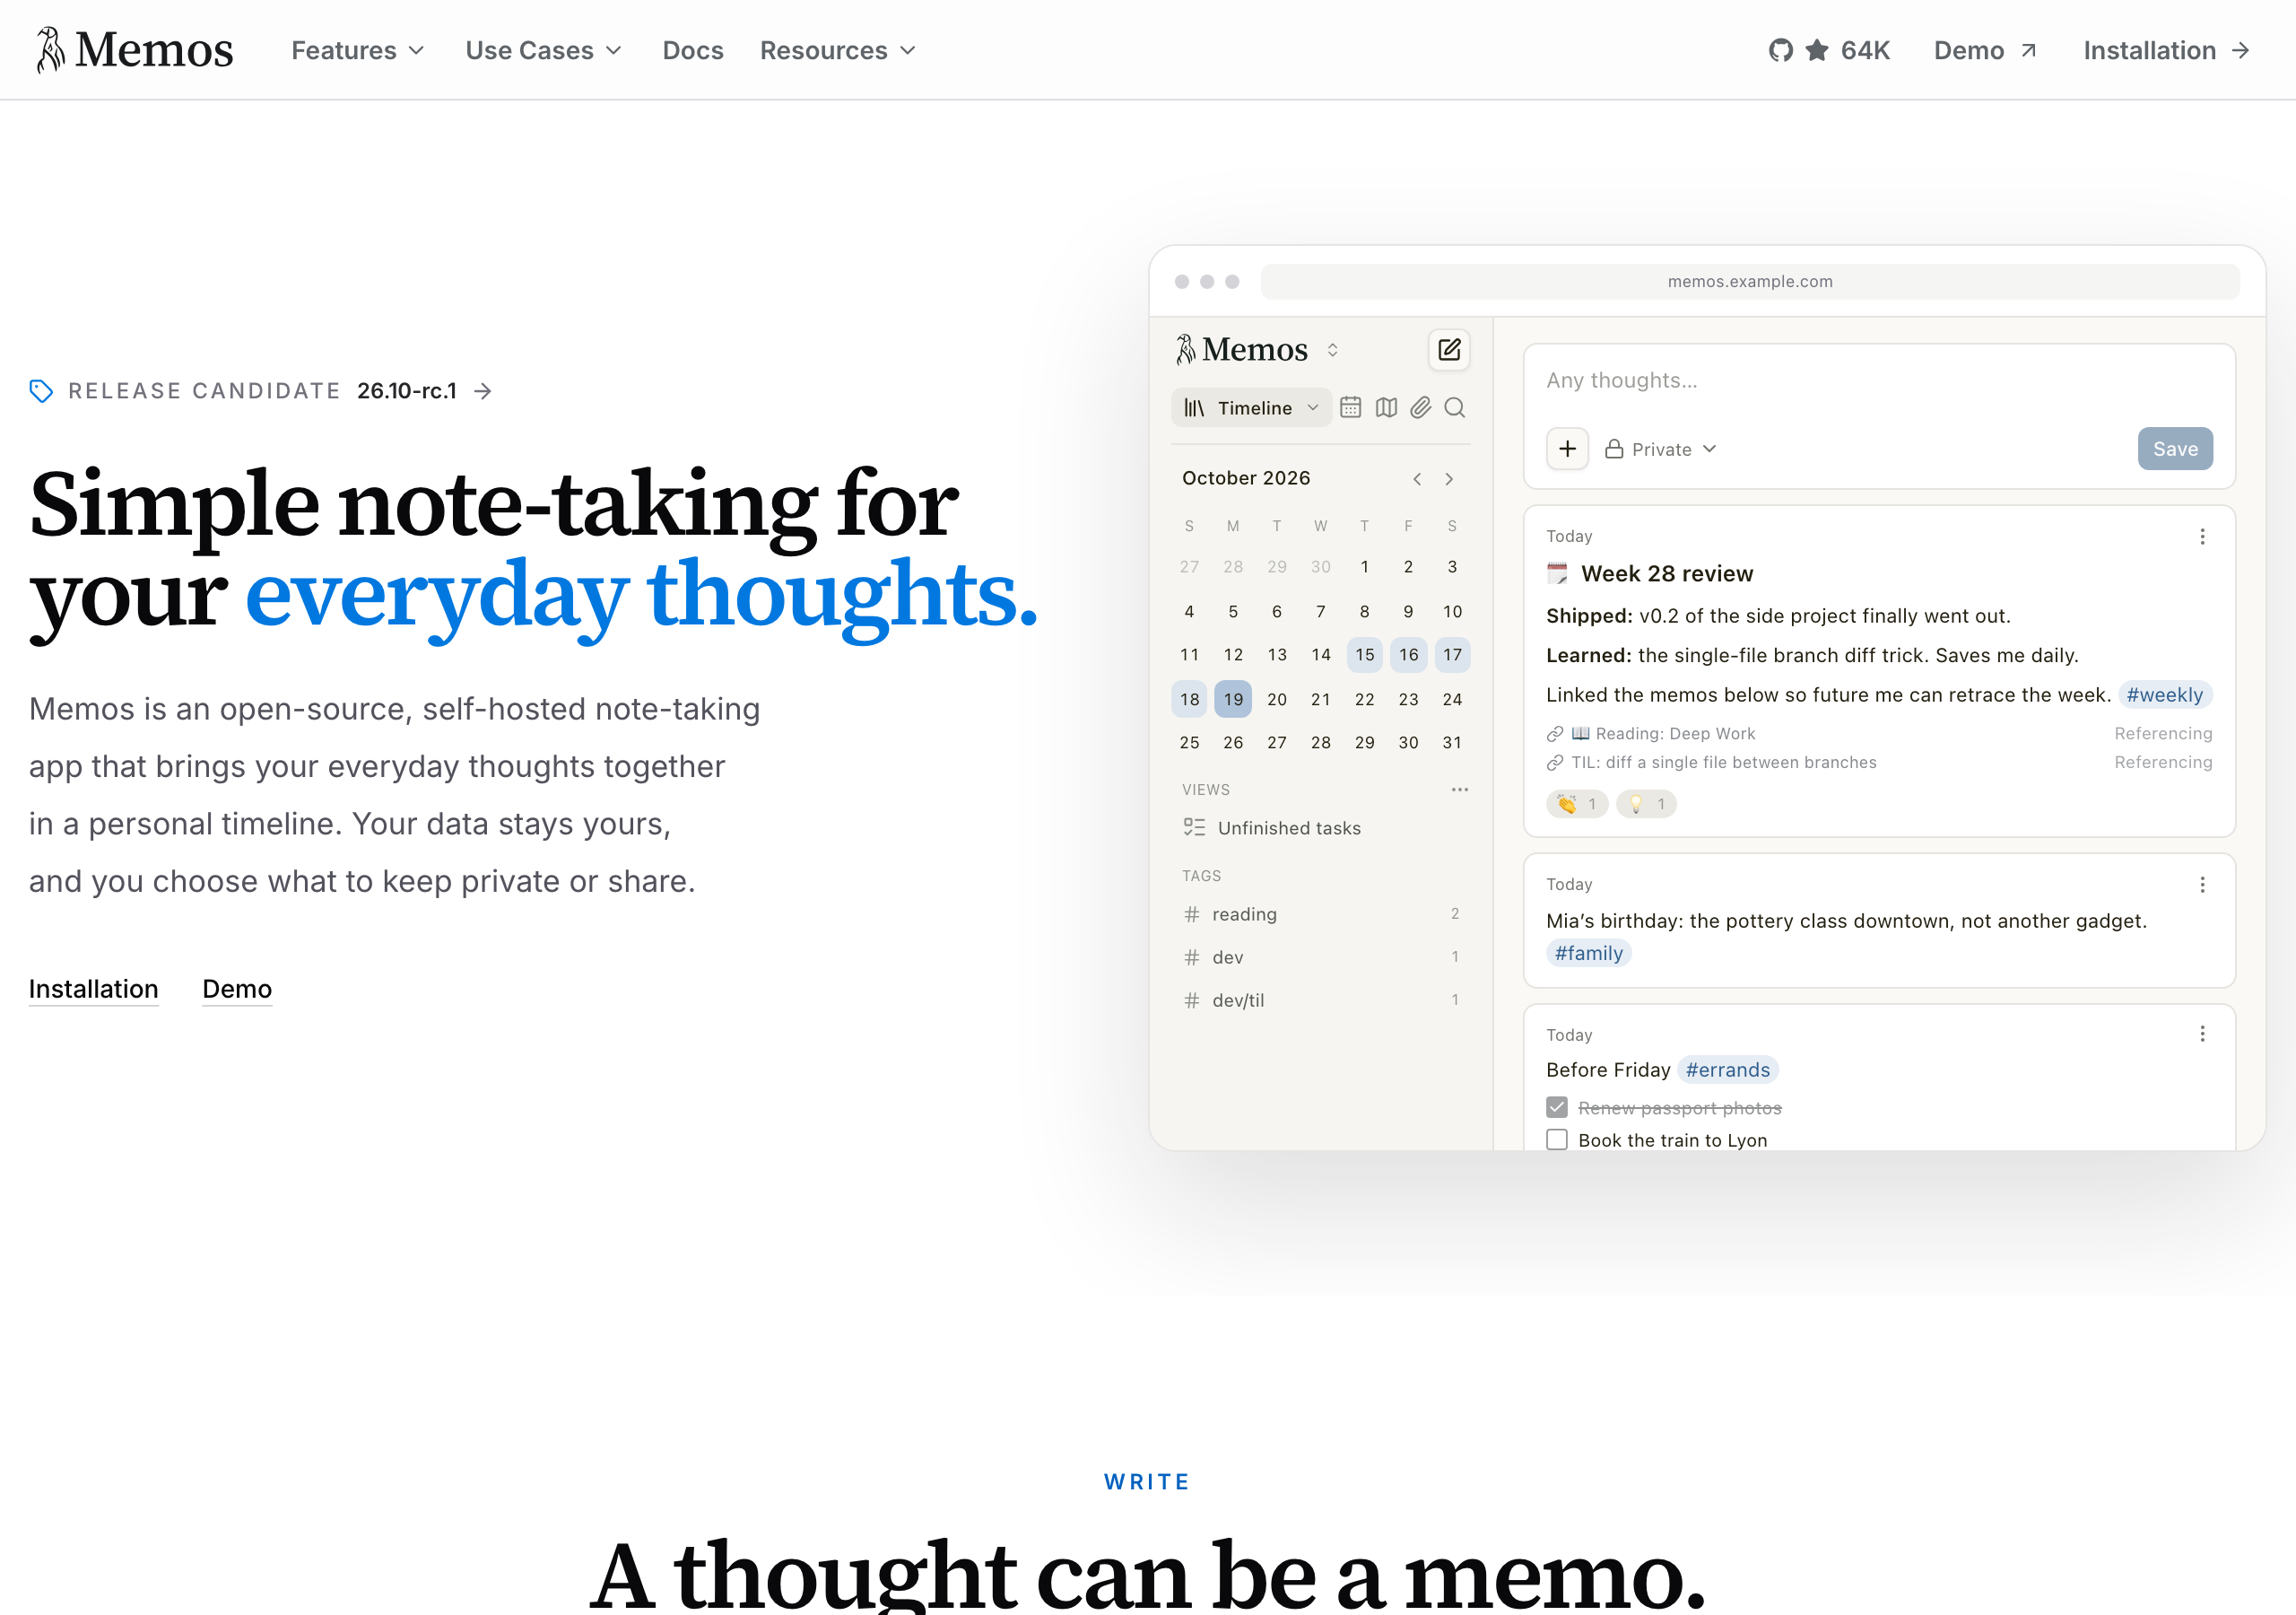Open the GitHub repository icon
The height and width of the screenshot is (1615, 2296).
(1780, 50)
